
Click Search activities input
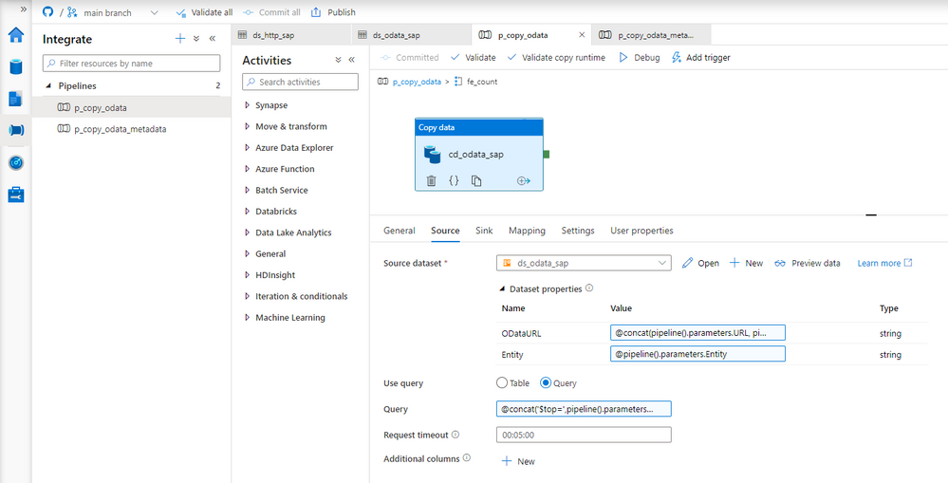pos(300,82)
